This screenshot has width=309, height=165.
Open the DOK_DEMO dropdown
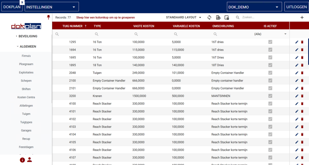pyautogui.click(x=254, y=7)
